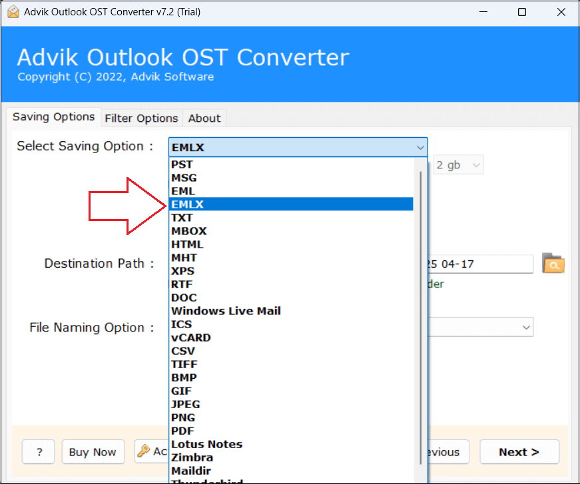Click the Destination Path text field

coord(481,264)
